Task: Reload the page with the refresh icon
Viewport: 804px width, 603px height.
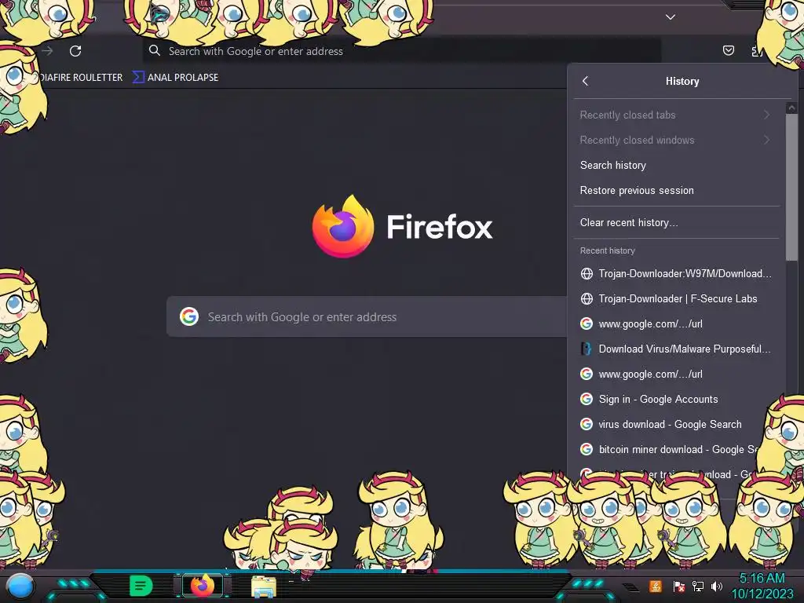Action: tap(75, 51)
